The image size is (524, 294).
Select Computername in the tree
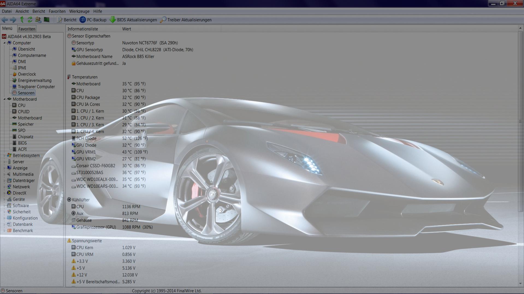point(32,55)
